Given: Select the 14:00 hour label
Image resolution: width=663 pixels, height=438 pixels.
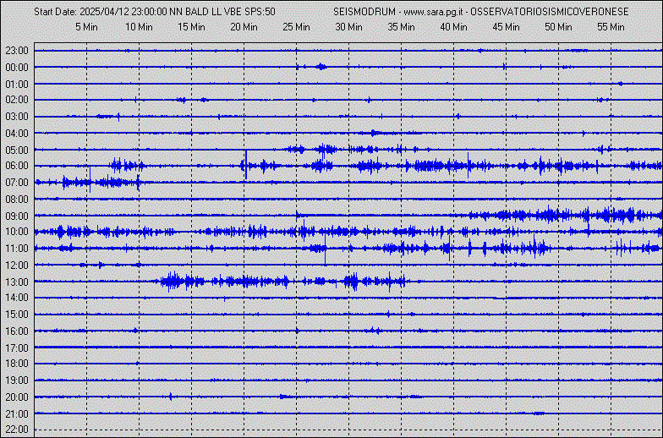Looking at the screenshot, I should tap(17, 298).
